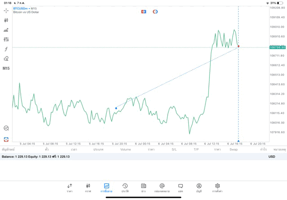Image resolution: width=287 pixels, height=200 pixels.
Task: Tap the Balance and Equity summary row
Action: click(x=40, y=157)
